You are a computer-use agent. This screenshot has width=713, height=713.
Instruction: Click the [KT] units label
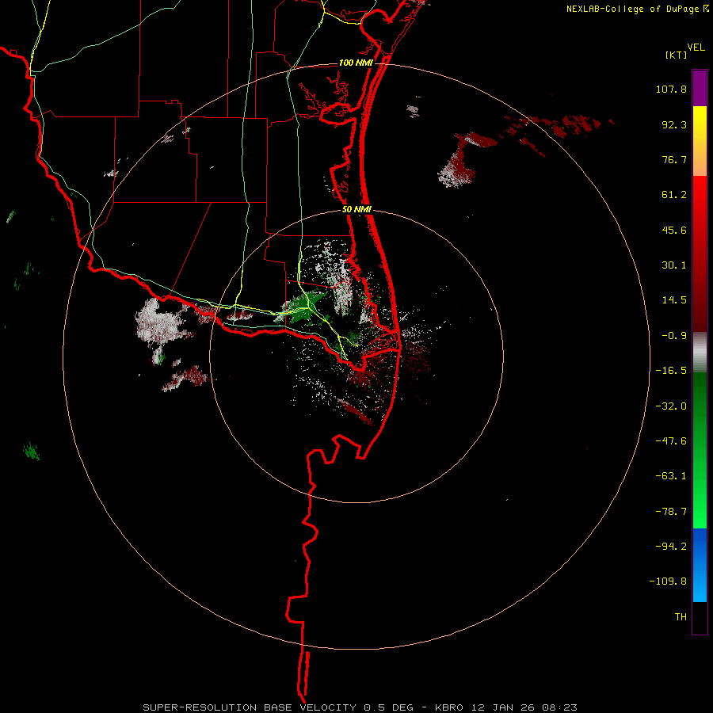677,55
